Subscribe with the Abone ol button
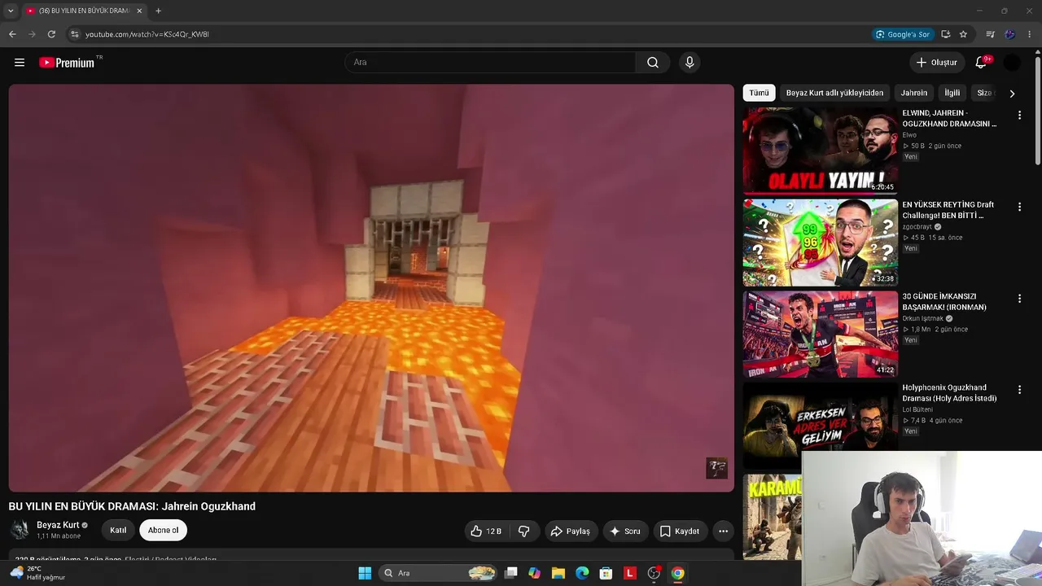Screen dimensions: 1042x586 coord(163,531)
